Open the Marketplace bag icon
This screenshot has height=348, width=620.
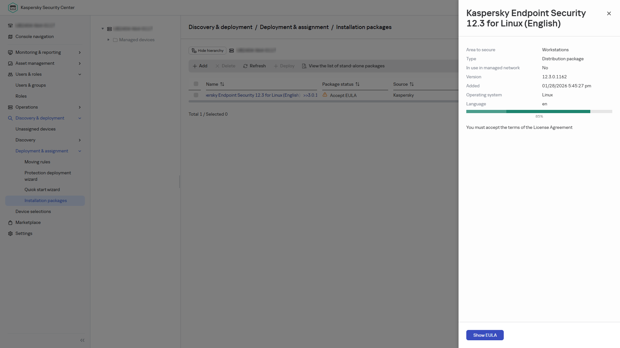click(x=10, y=223)
